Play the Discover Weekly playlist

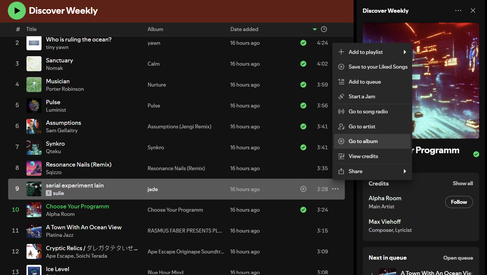tap(17, 10)
